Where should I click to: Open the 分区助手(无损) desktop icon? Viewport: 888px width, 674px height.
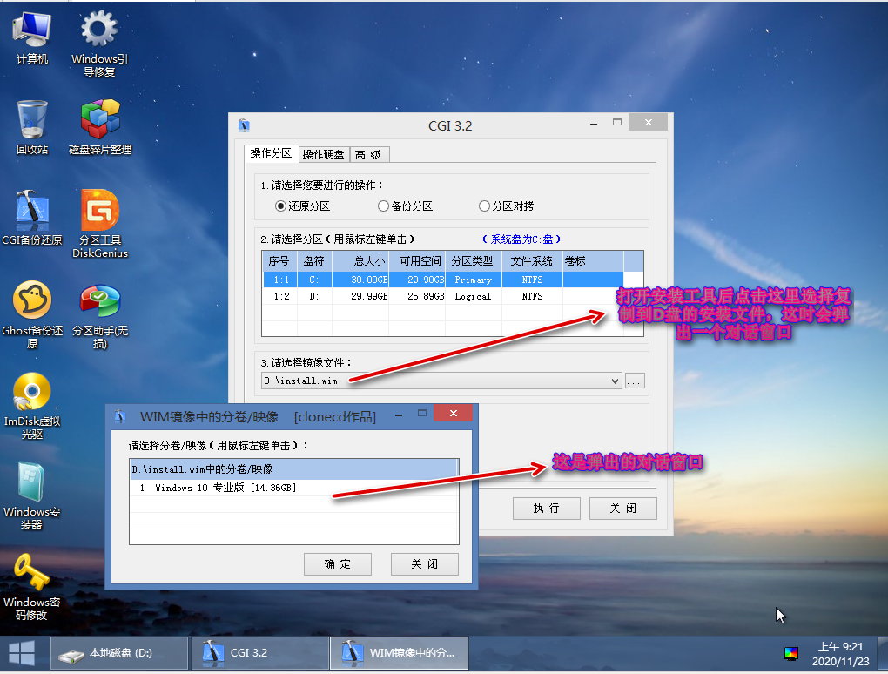[100, 301]
